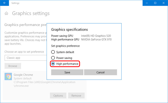Click the Intel(R) HD Graphics 520 text
The height and width of the screenshot is (103, 168).
[x=96, y=36]
